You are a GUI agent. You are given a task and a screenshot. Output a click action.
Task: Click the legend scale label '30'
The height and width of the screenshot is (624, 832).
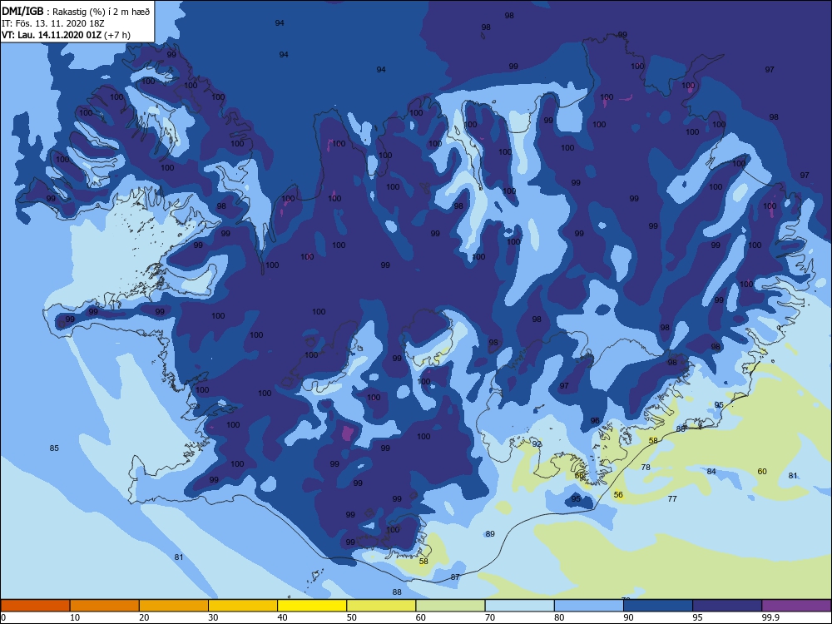(213, 617)
